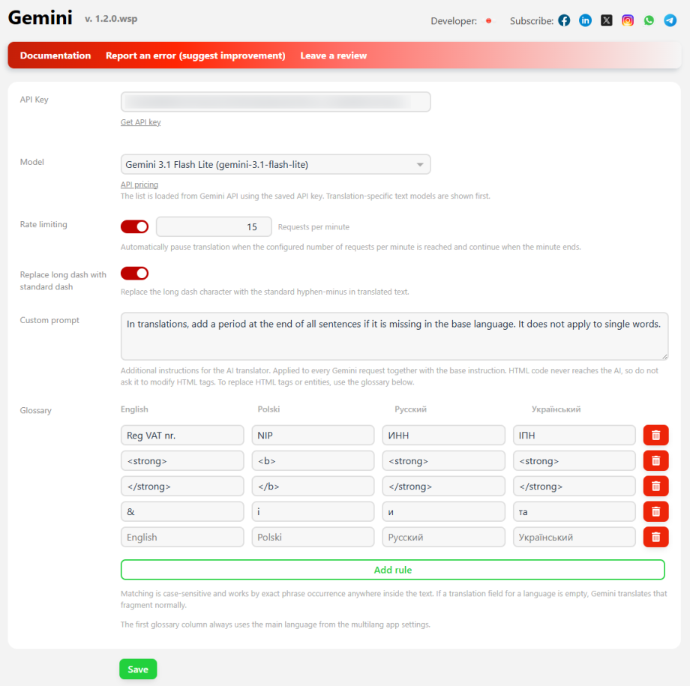Click the empty Polski placeholder field
The image size is (690, 686).
[313, 538]
